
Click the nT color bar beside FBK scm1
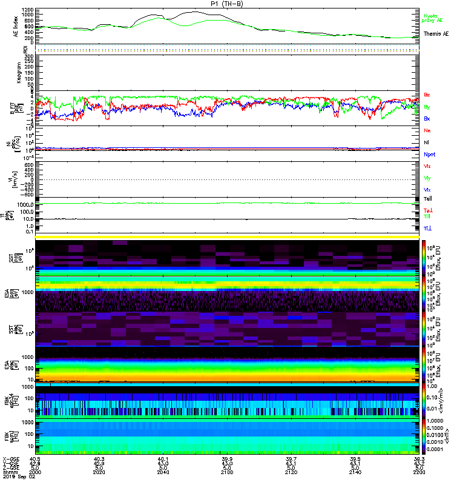click(x=424, y=436)
